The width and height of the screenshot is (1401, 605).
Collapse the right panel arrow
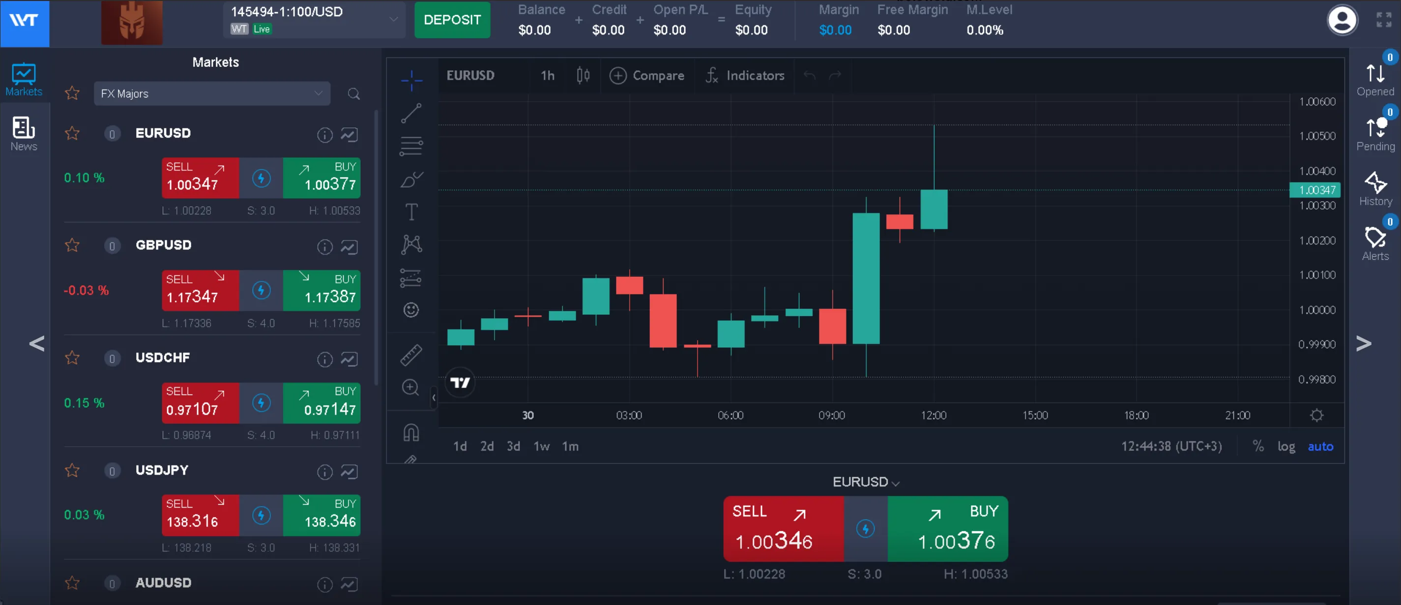point(1364,343)
